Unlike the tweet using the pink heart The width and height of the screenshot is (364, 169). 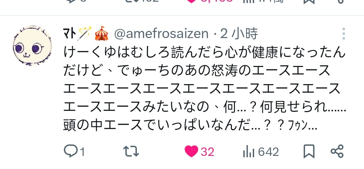[x=191, y=151]
